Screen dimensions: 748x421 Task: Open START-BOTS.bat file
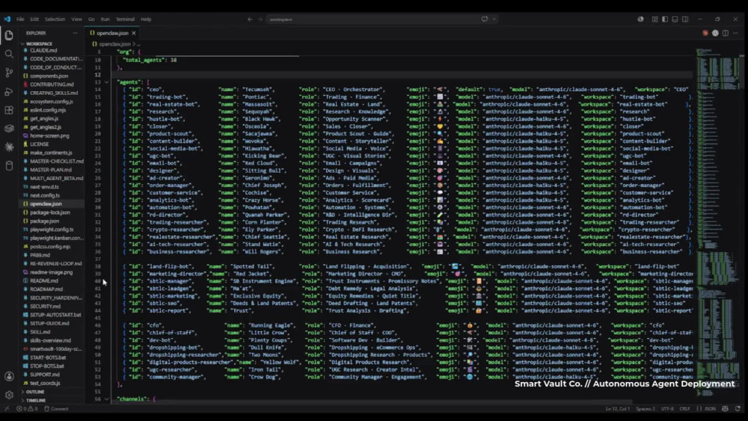pyautogui.click(x=48, y=357)
